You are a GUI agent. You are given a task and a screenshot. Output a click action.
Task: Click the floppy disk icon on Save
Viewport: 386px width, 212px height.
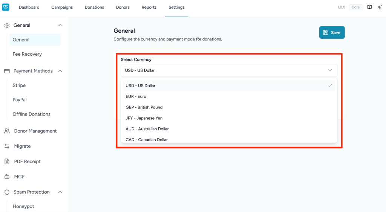(325, 32)
